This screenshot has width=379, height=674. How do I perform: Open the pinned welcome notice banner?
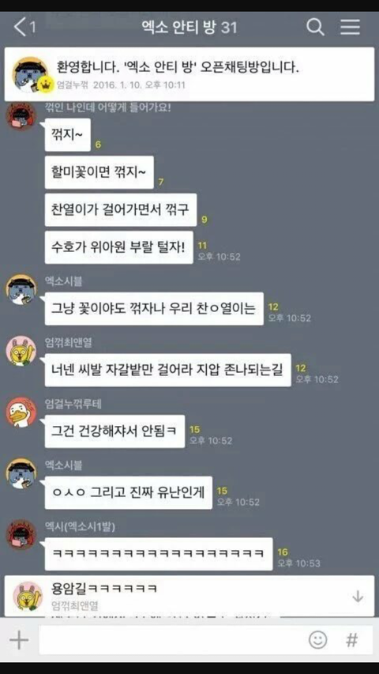pos(189,74)
